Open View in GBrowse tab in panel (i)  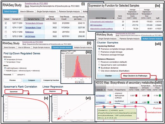[x=27, y=11]
